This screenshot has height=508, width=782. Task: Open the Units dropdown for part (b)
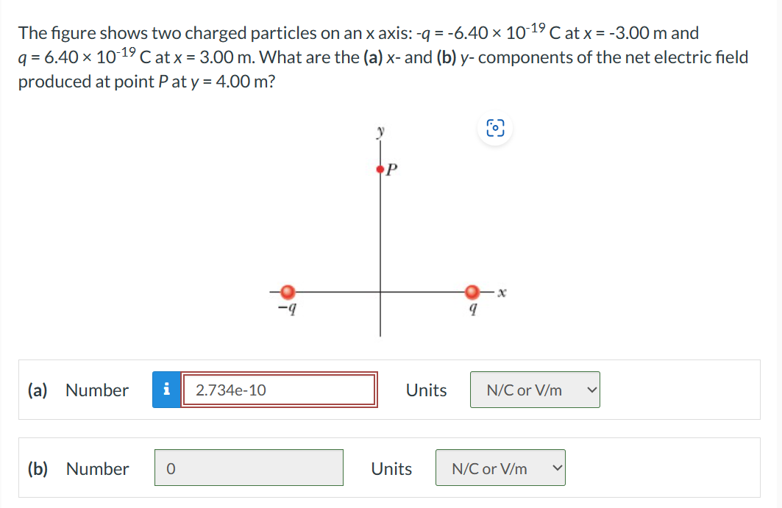pos(500,468)
